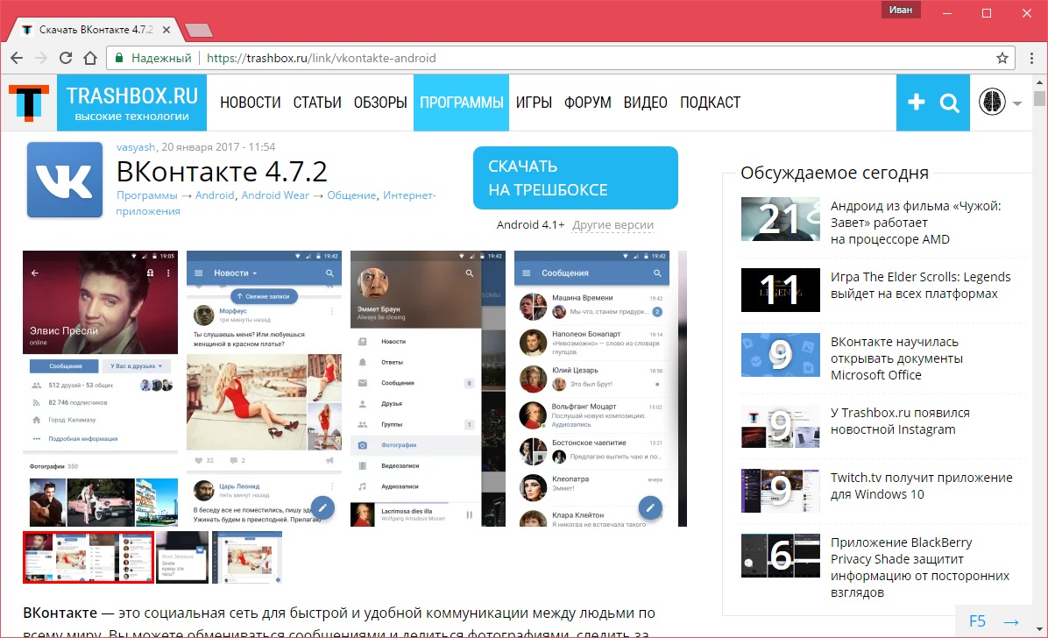Click the thumbnail with 11 comments
Viewport: 1048px width, 638px height.
tap(781, 290)
